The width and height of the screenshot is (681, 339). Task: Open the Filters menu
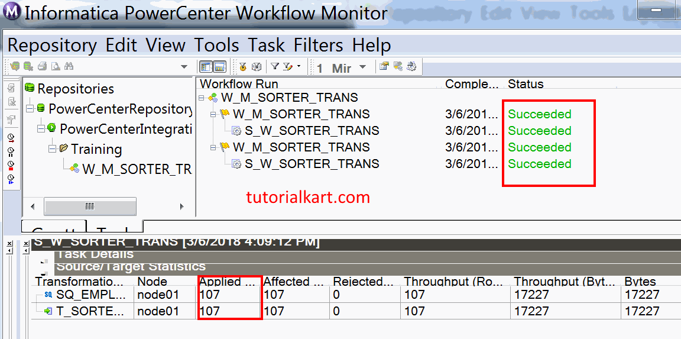coord(319,45)
